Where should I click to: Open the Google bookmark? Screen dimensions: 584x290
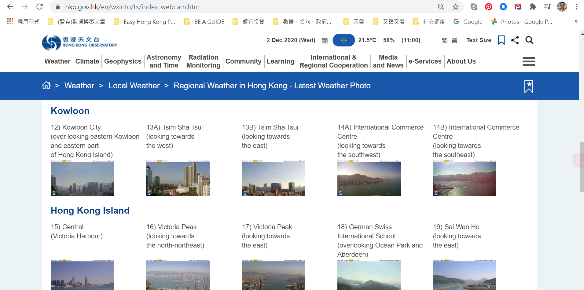tap(468, 22)
